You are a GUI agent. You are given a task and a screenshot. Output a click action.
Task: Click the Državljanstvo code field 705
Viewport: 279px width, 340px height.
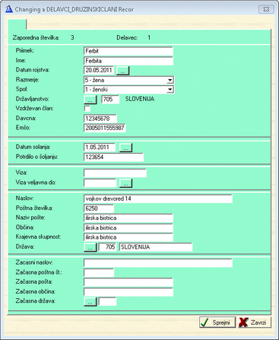click(x=110, y=100)
